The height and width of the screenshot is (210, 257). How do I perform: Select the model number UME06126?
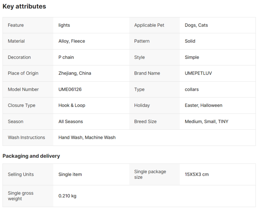pyautogui.click(x=70, y=89)
